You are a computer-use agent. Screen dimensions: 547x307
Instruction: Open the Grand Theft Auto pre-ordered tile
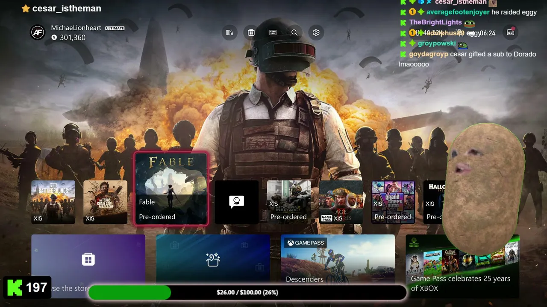coord(393,202)
